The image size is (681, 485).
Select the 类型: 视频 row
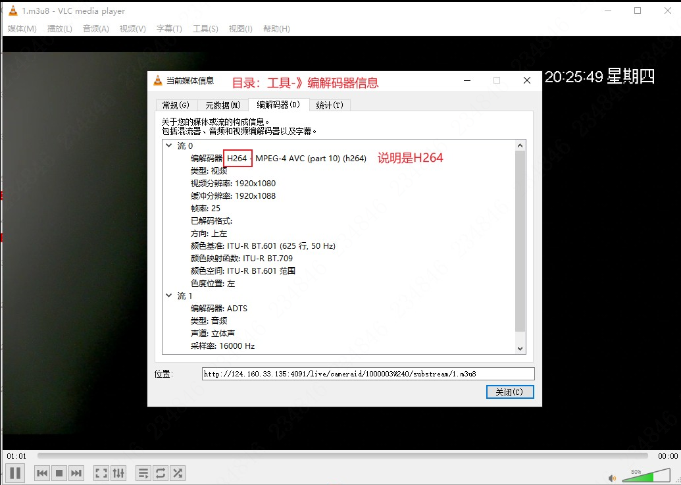pyautogui.click(x=209, y=171)
